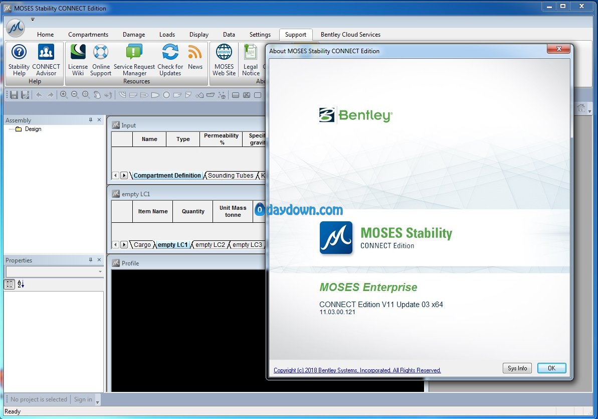Launch CONNECT Advisor
This screenshot has height=419, width=598.
pyautogui.click(x=46, y=60)
